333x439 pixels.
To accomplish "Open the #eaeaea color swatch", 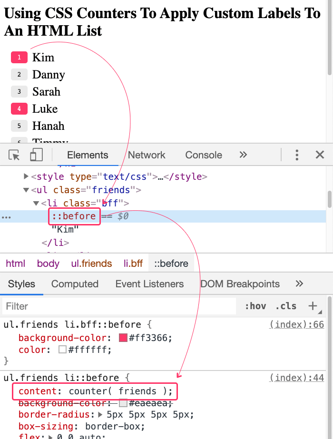I will (123, 403).
